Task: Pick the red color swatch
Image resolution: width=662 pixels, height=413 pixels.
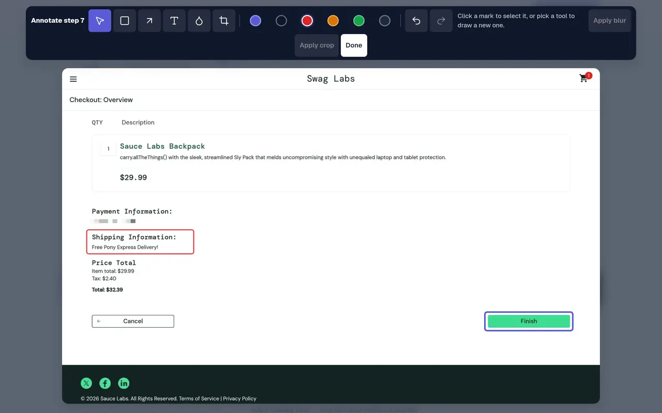Action: tap(307, 21)
